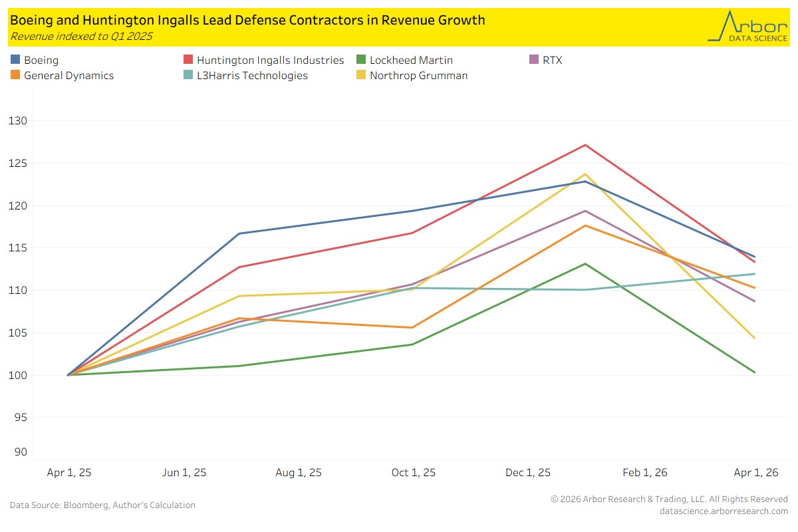Click the Lockheed Martin green line endpoint near 100
The height and width of the screenshot is (532, 798).
pyautogui.click(x=754, y=372)
